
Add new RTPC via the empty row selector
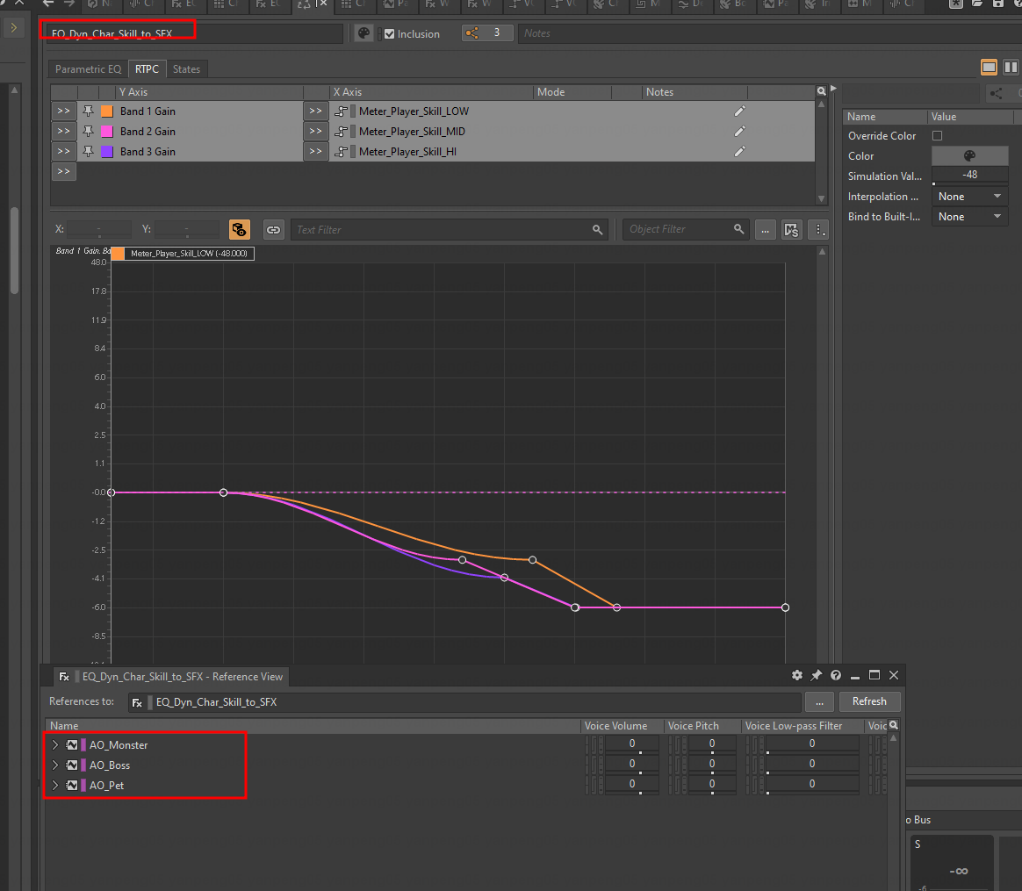[x=64, y=171]
